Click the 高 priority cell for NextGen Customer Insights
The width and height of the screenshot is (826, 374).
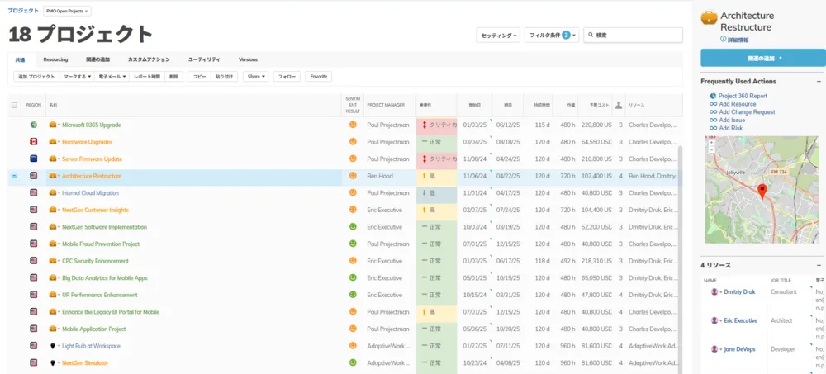point(436,211)
